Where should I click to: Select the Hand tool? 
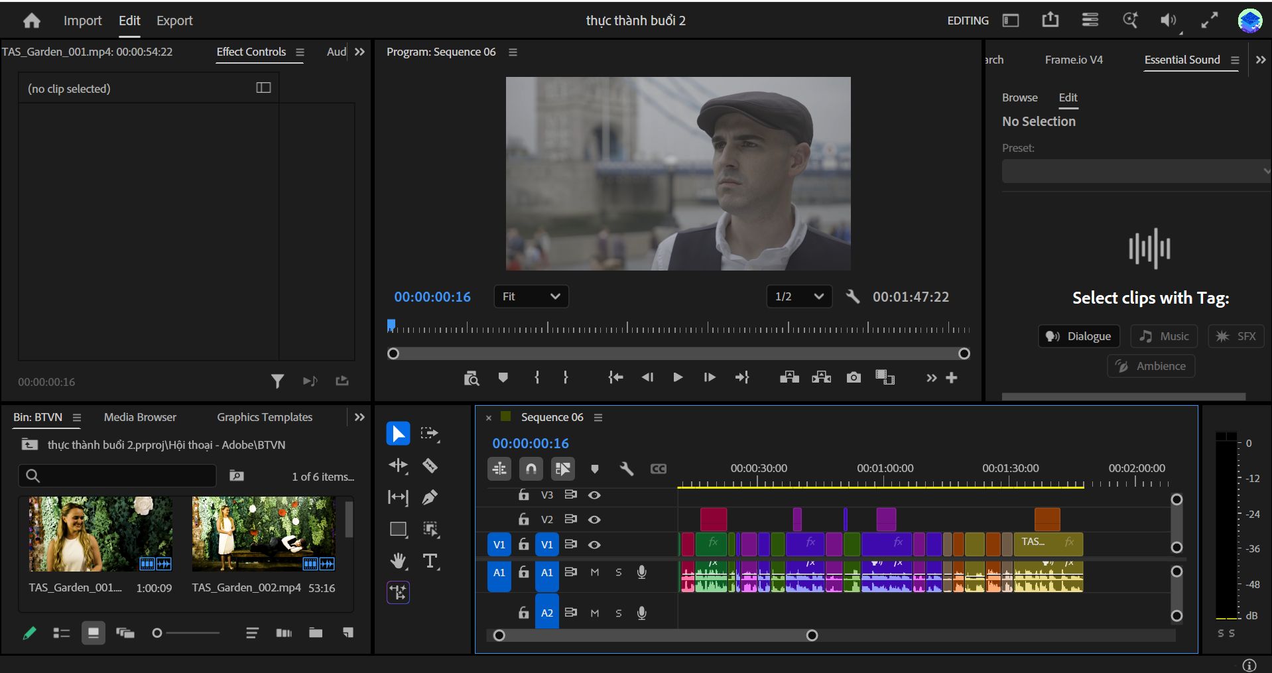[398, 561]
